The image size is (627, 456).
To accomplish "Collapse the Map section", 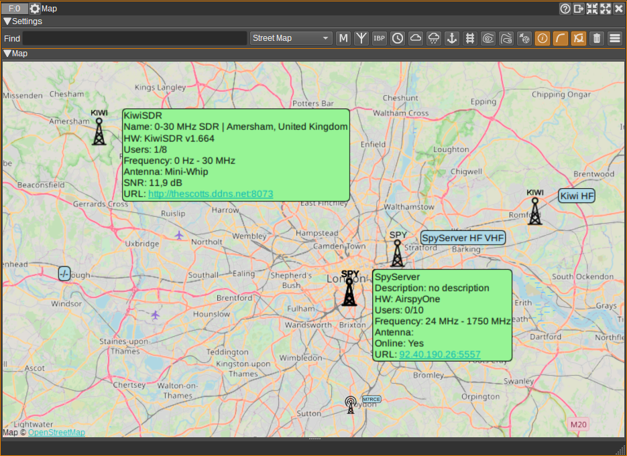I will click(7, 54).
